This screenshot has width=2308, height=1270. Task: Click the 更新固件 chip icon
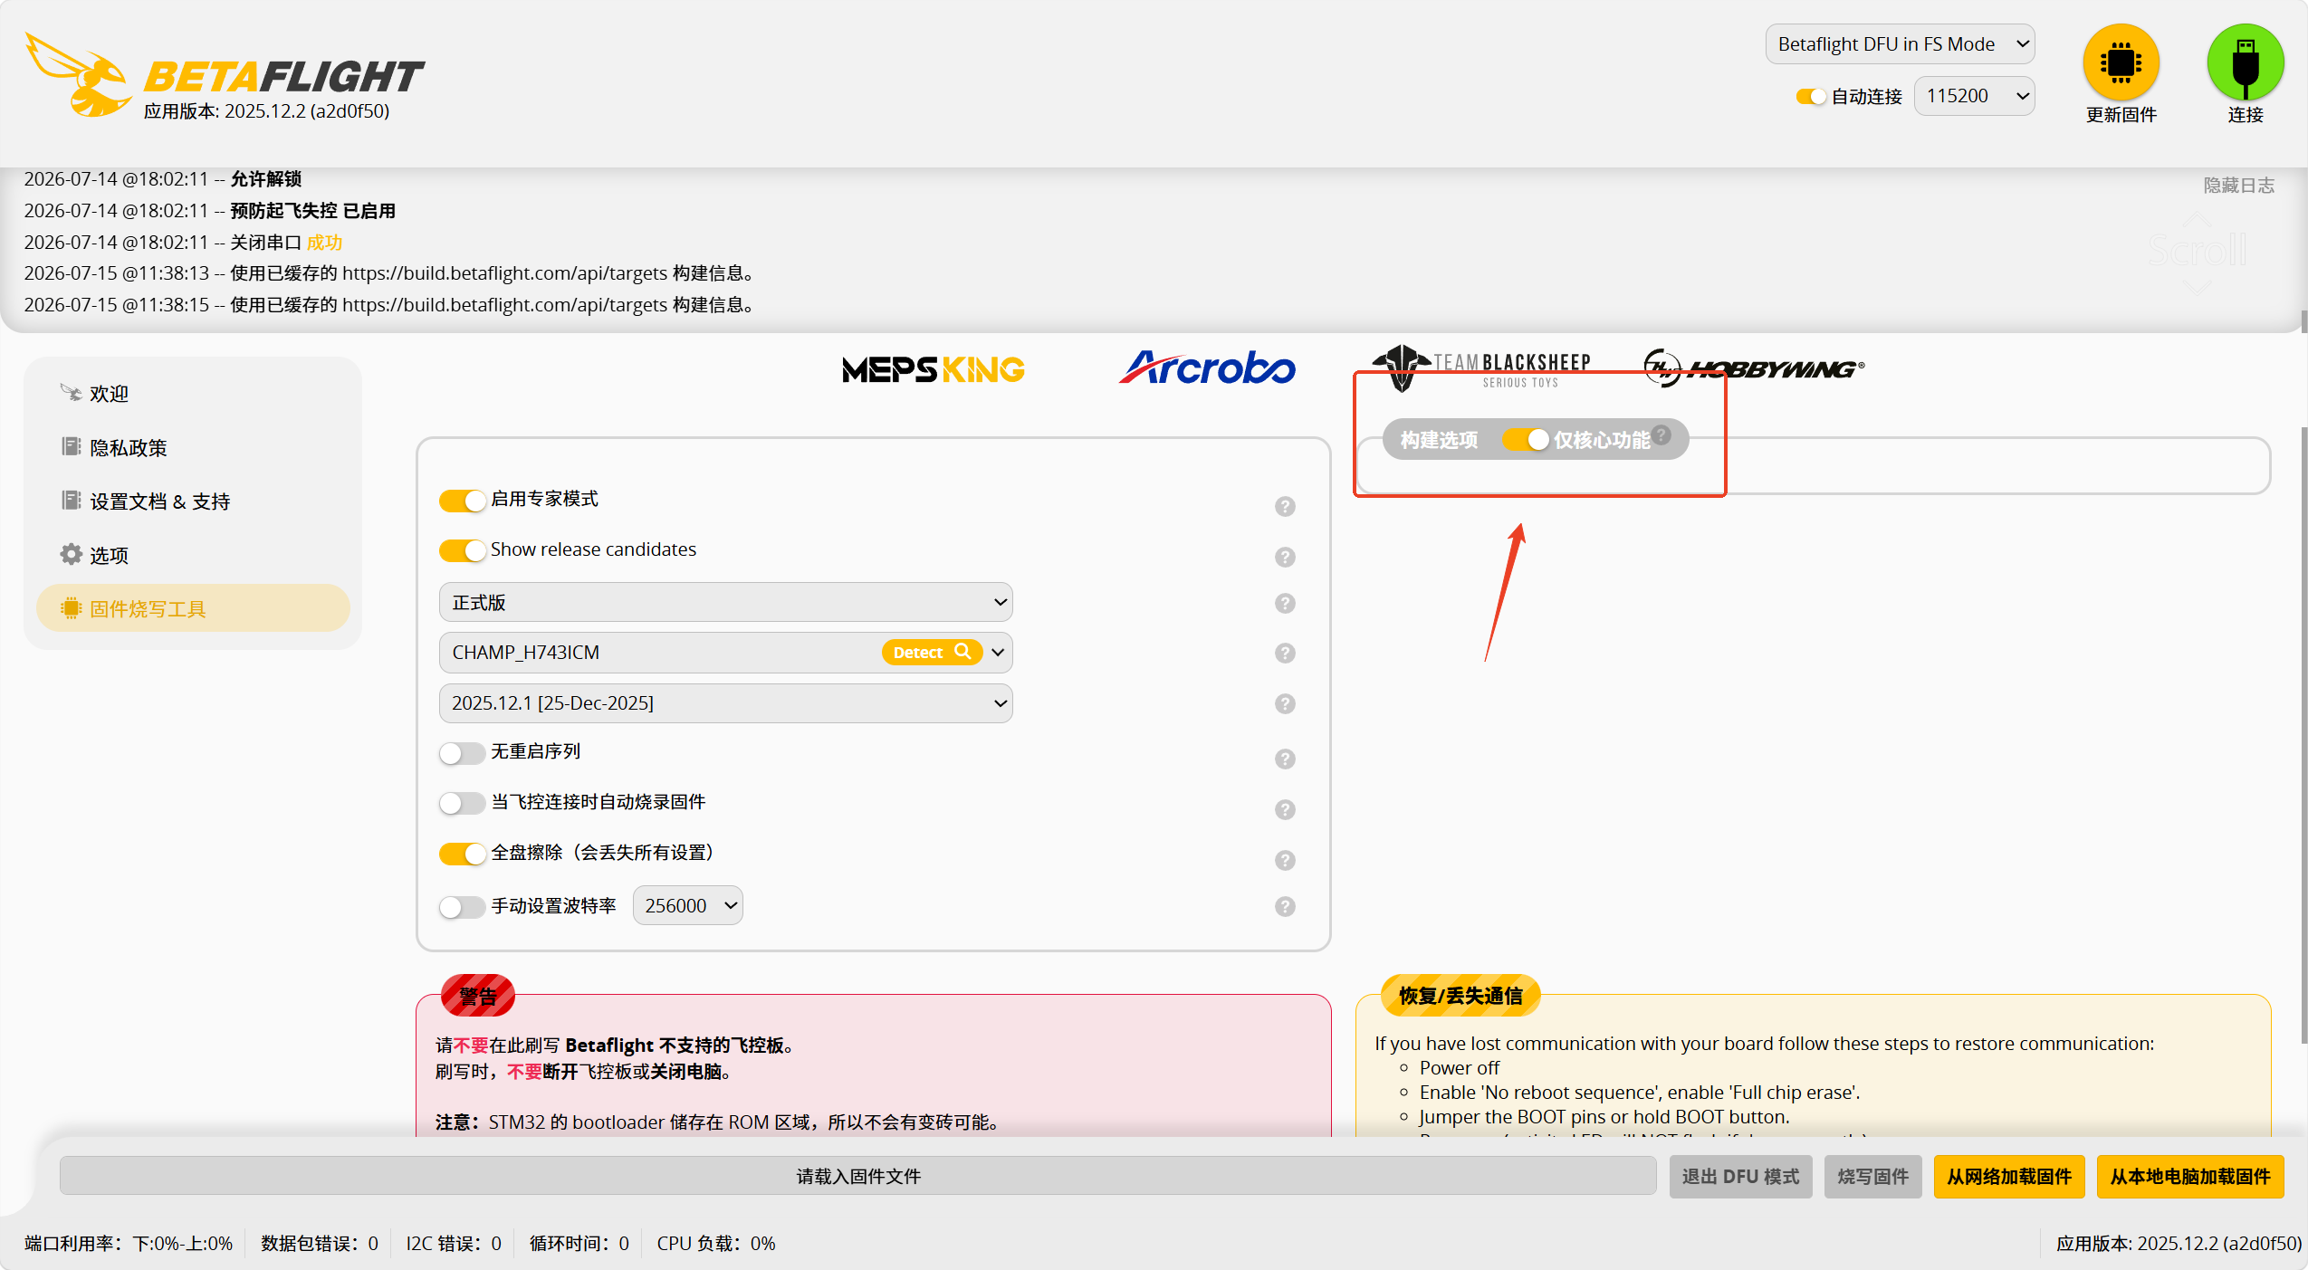click(2121, 62)
